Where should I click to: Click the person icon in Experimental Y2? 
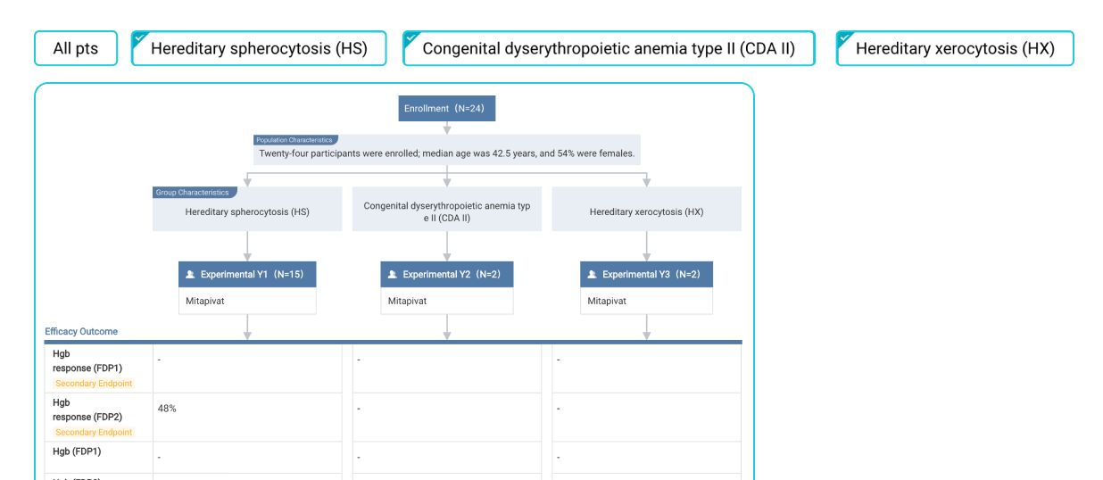[x=393, y=275]
